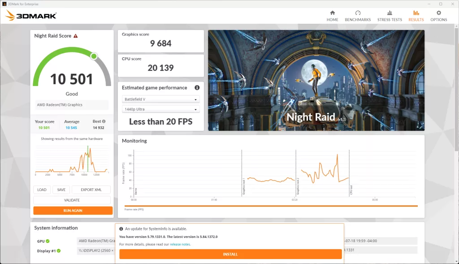Click the Night Raid preview image
The height and width of the screenshot is (264, 459).
point(316,80)
